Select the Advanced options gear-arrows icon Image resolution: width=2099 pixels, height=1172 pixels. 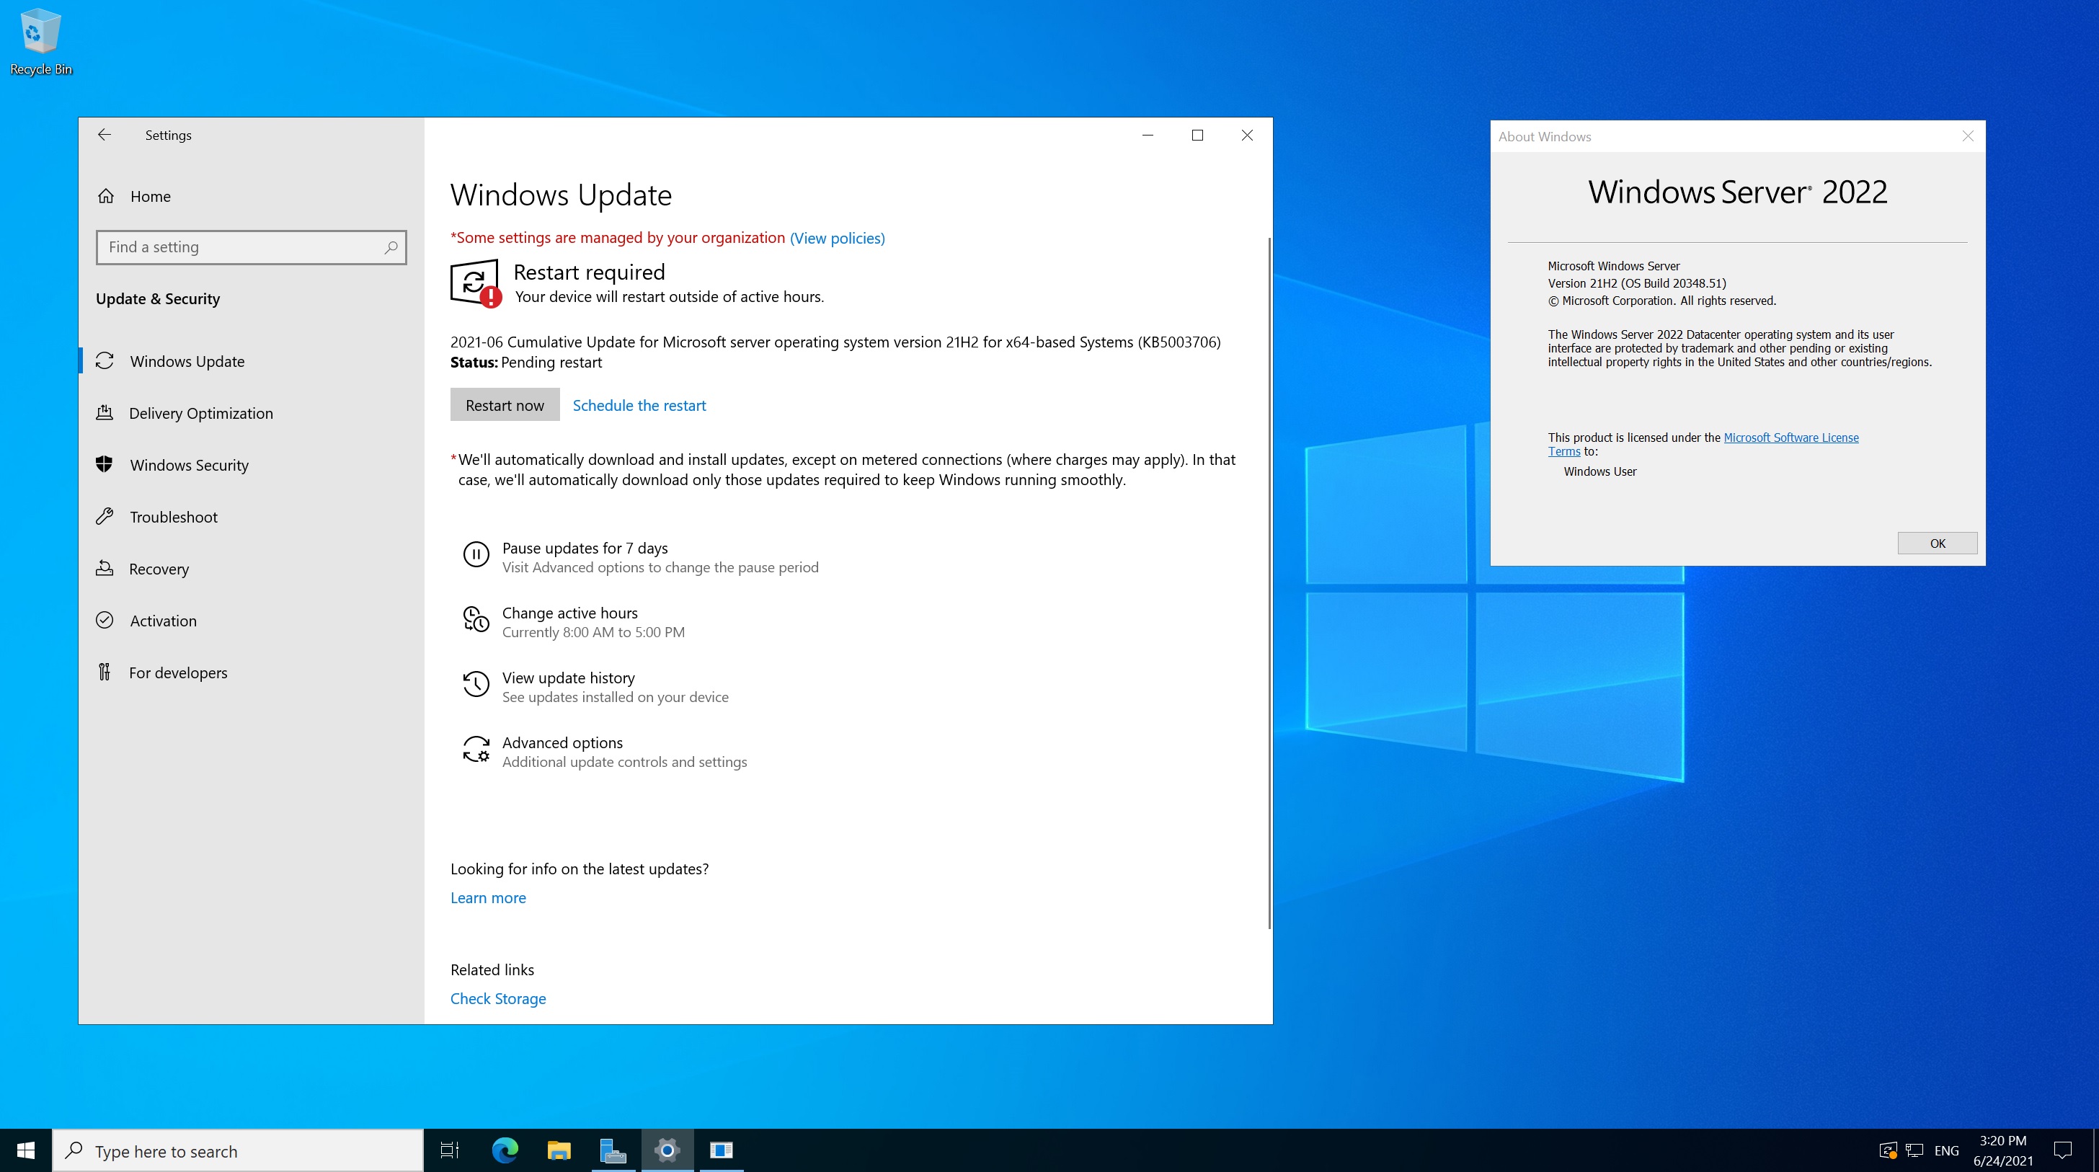(x=476, y=749)
